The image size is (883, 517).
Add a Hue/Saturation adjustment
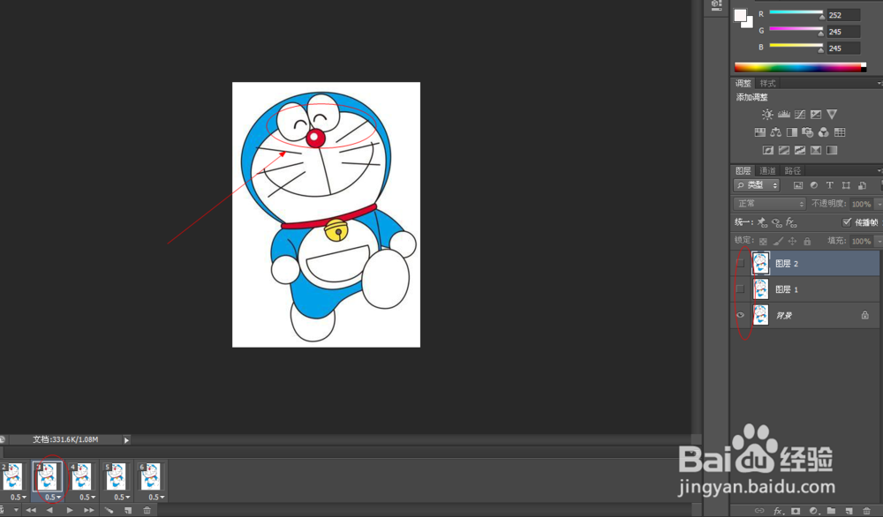point(759,132)
